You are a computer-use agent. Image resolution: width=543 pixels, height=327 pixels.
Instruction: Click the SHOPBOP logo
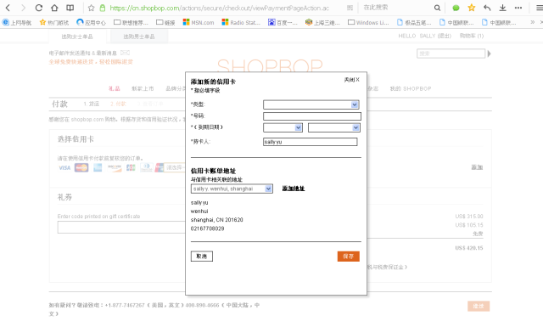click(x=270, y=65)
